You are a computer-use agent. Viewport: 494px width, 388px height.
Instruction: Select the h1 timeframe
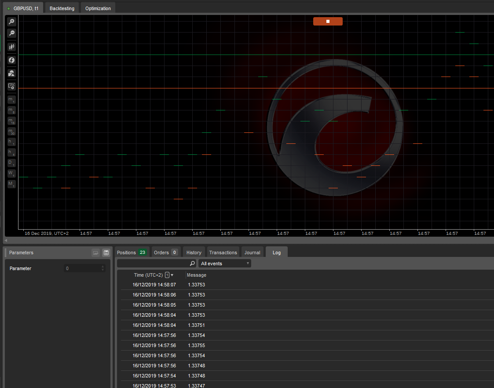tap(11, 142)
